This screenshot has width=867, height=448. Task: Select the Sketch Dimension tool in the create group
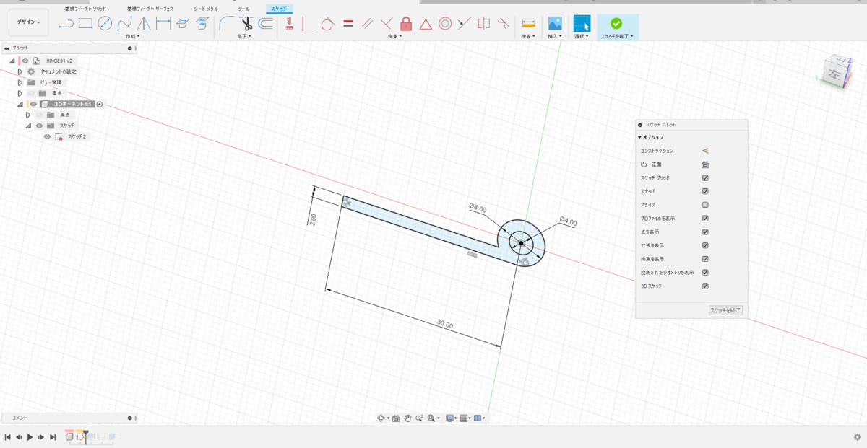pyautogui.click(x=163, y=23)
